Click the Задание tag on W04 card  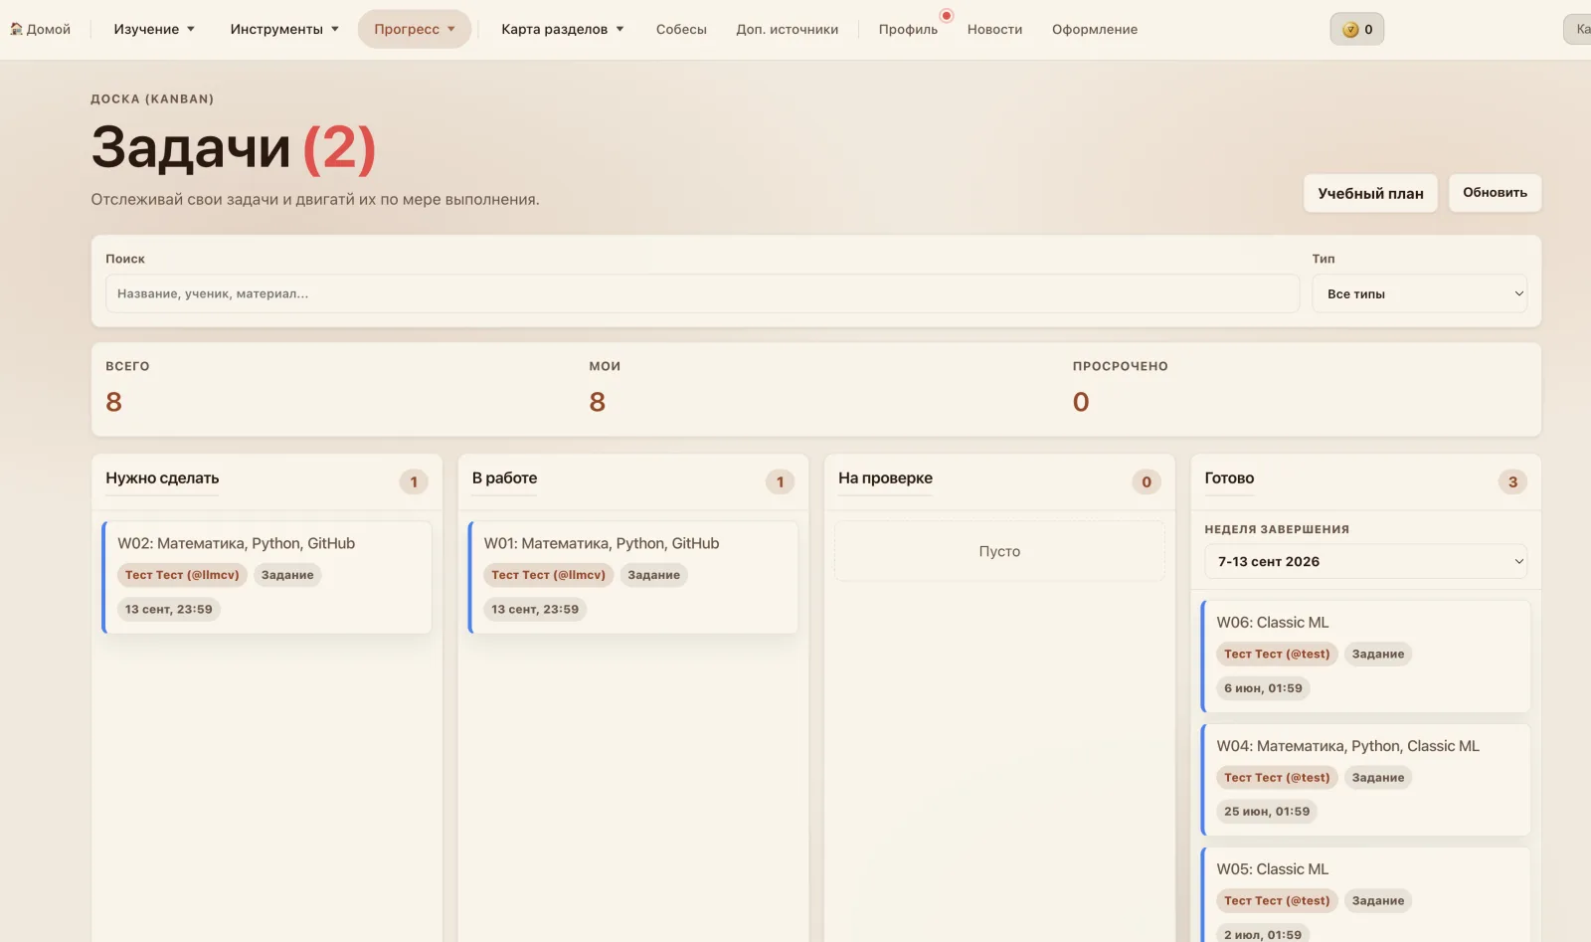[x=1378, y=778]
